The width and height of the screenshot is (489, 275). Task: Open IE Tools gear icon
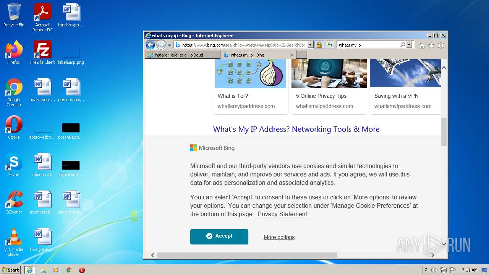pyautogui.click(x=441, y=45)
